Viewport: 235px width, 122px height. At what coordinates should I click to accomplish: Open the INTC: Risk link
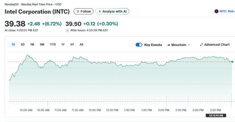click(227, 11)
